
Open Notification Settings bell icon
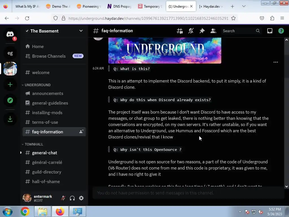pos(191,31)
